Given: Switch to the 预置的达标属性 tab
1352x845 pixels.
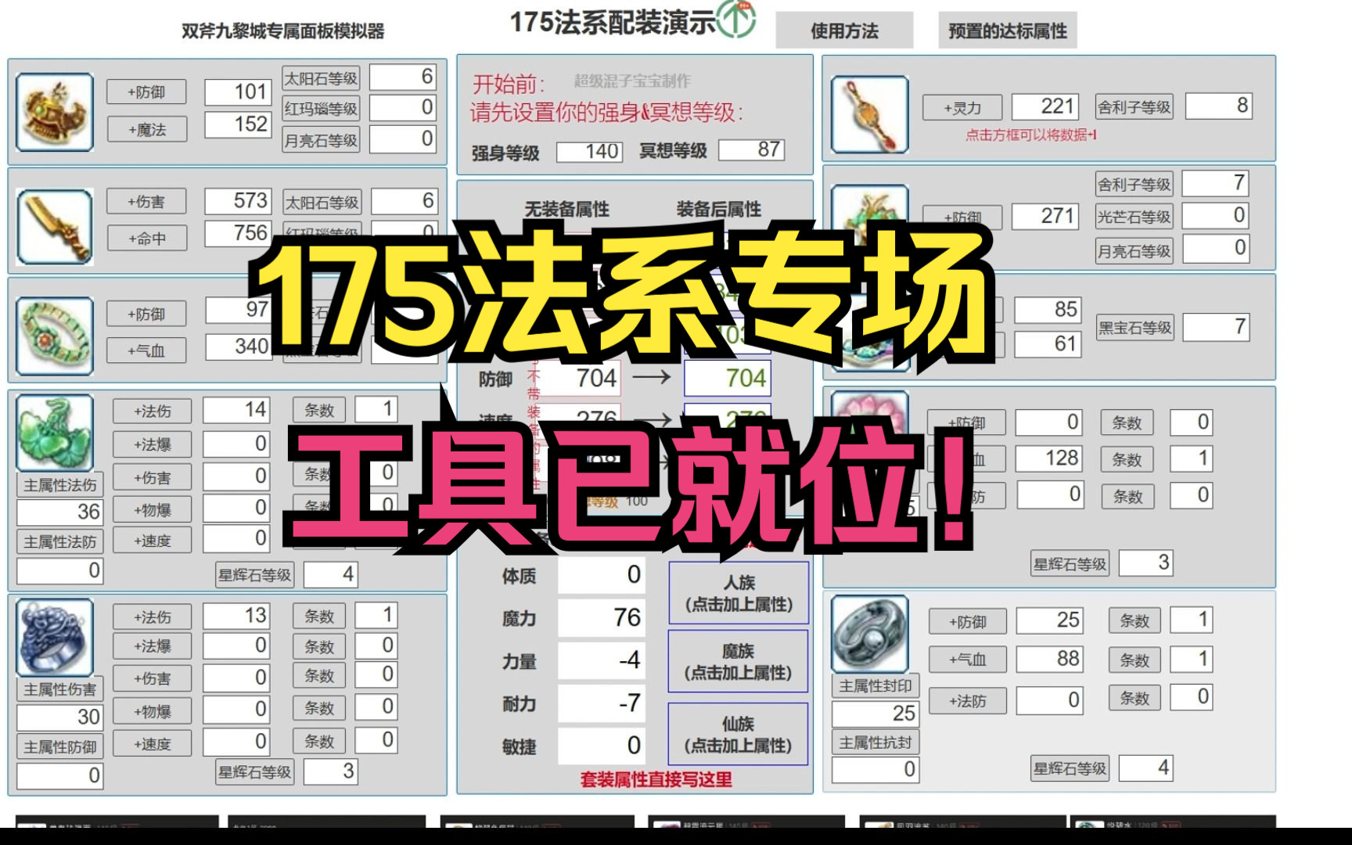Looking at the screenshot, I should [x=1006, y=31].
